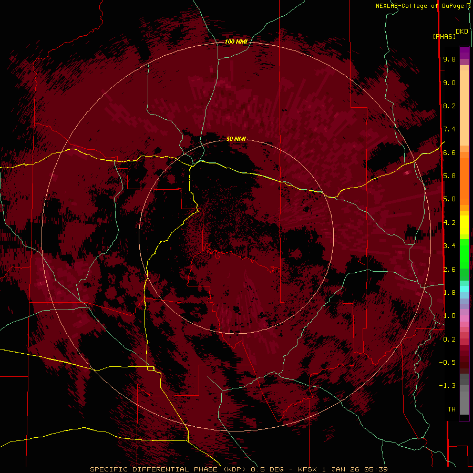The image size is (473, 473).
Task: Click the TH legend label
Action: (x=451, y=409)
